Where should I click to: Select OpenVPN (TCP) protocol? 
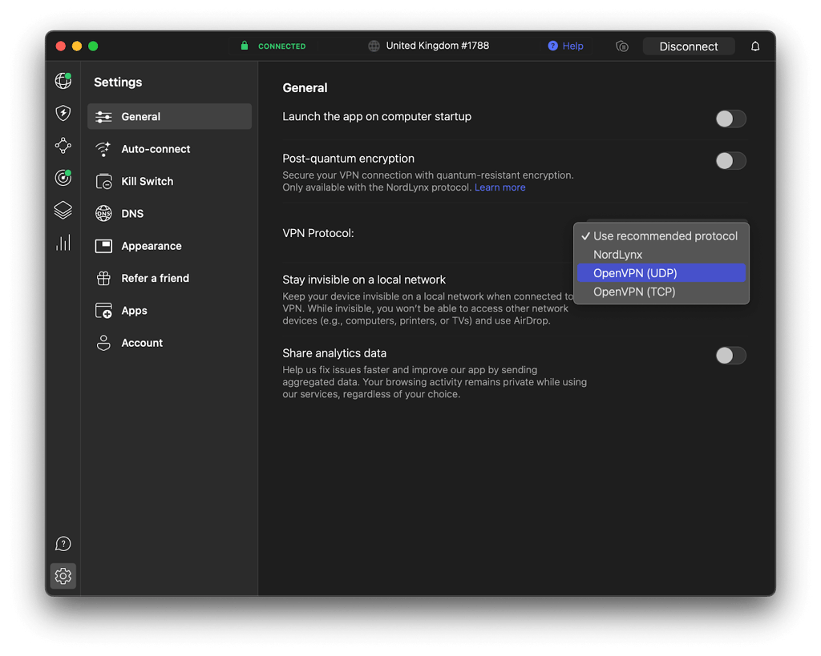coord(661,292)
